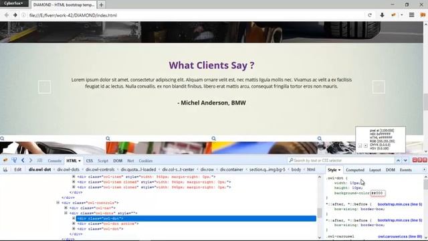
Task: Switch to the Cookies panel
Action: pyautogui.click(x=146, y=161)
